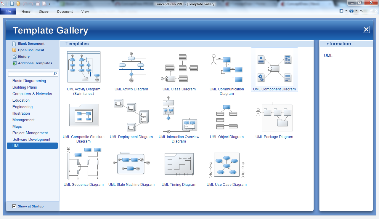Image resolution: width=379 pixels, height=219 pixels.
Task: Click the Open Document folder icon
Action: 14,50
